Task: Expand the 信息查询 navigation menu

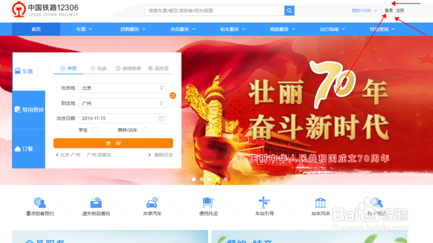Action: (382, 29)
